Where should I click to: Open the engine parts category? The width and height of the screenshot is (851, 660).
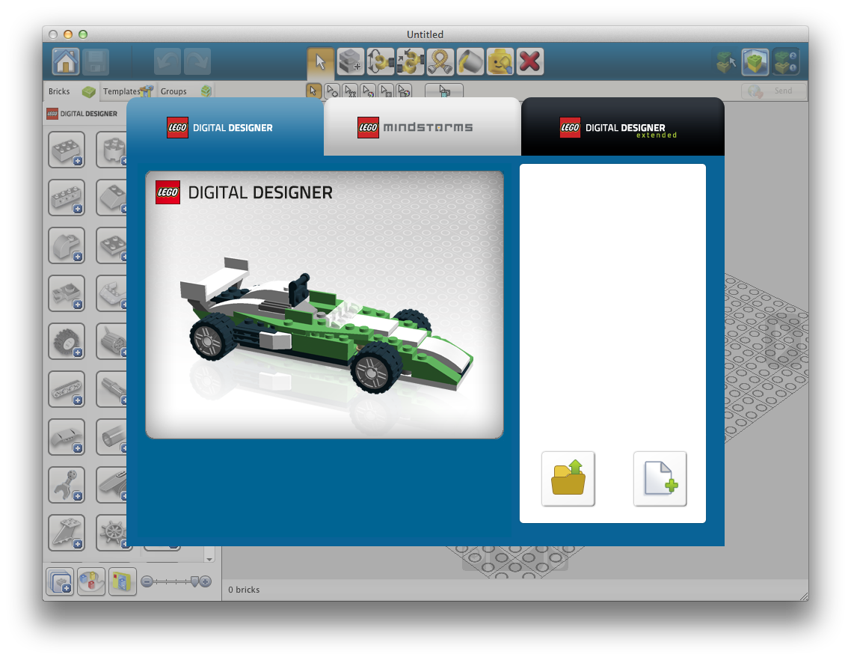[112, 341]
